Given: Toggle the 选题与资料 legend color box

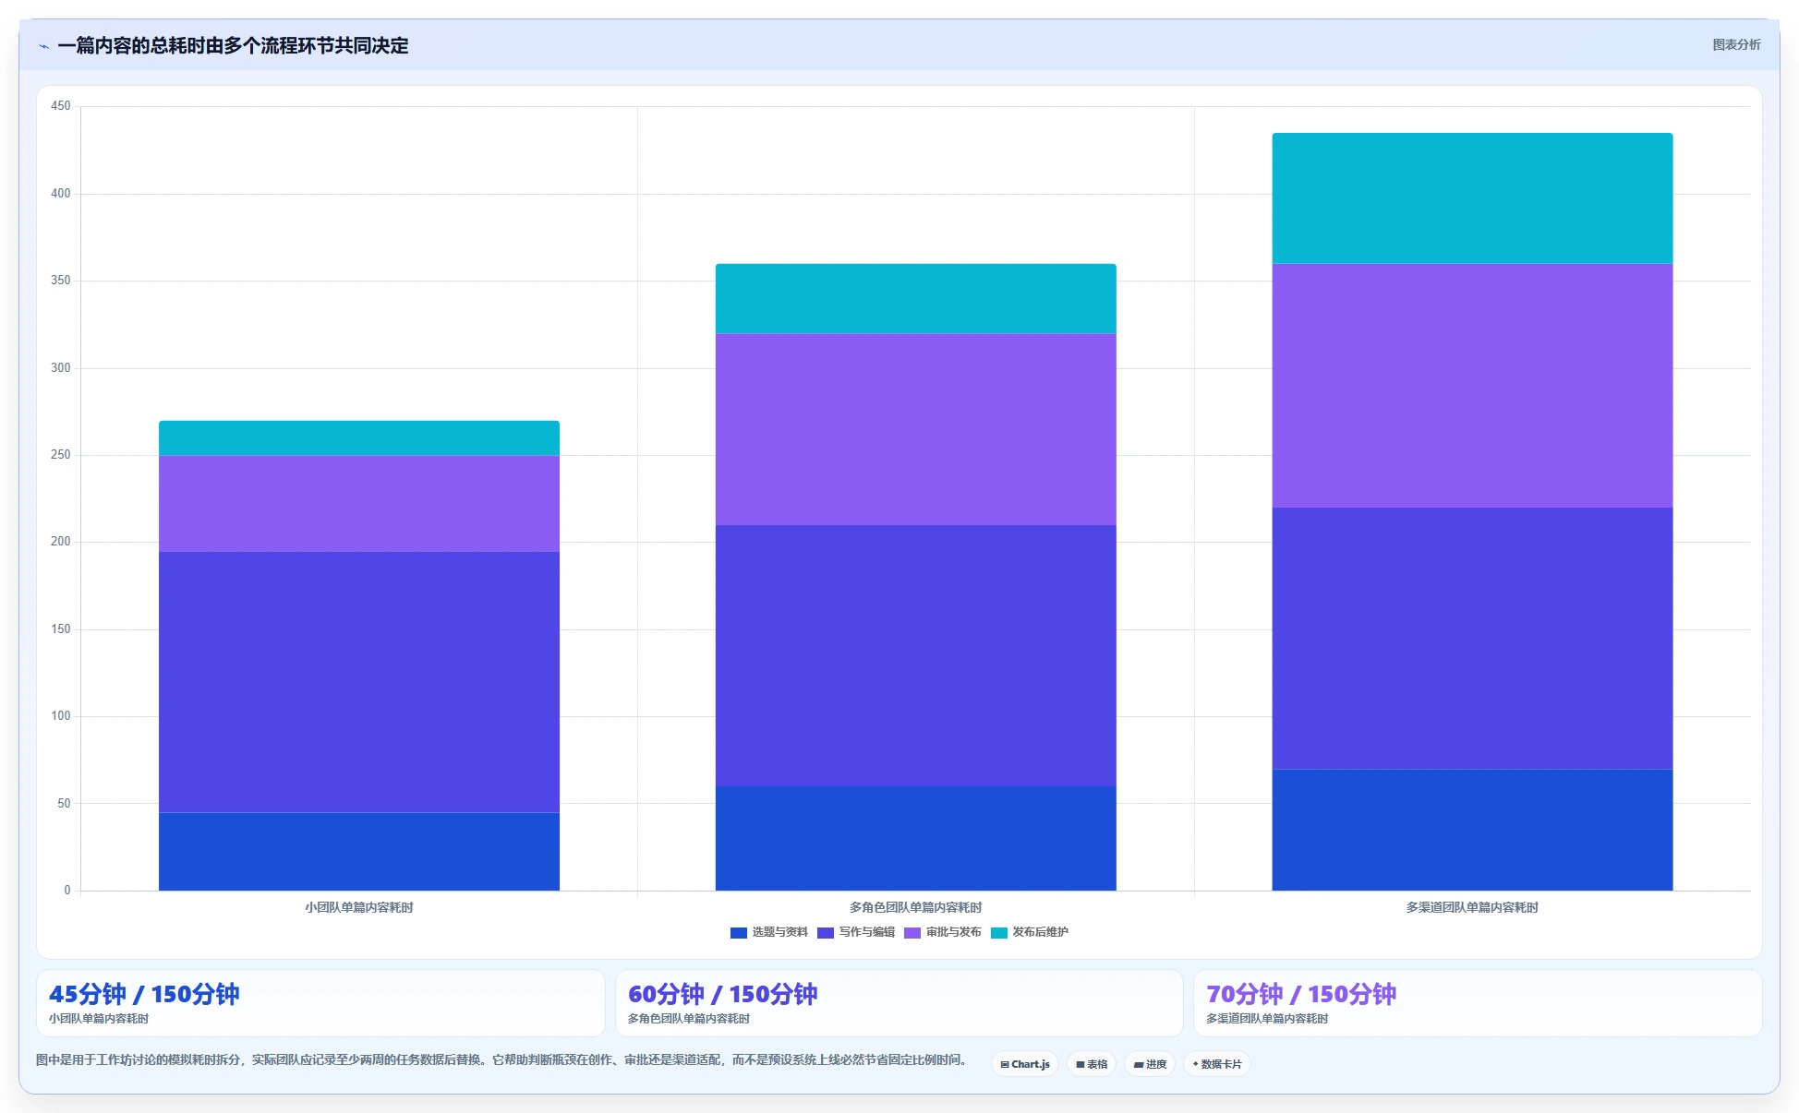Looking at the screenshot, I should 739,933.
